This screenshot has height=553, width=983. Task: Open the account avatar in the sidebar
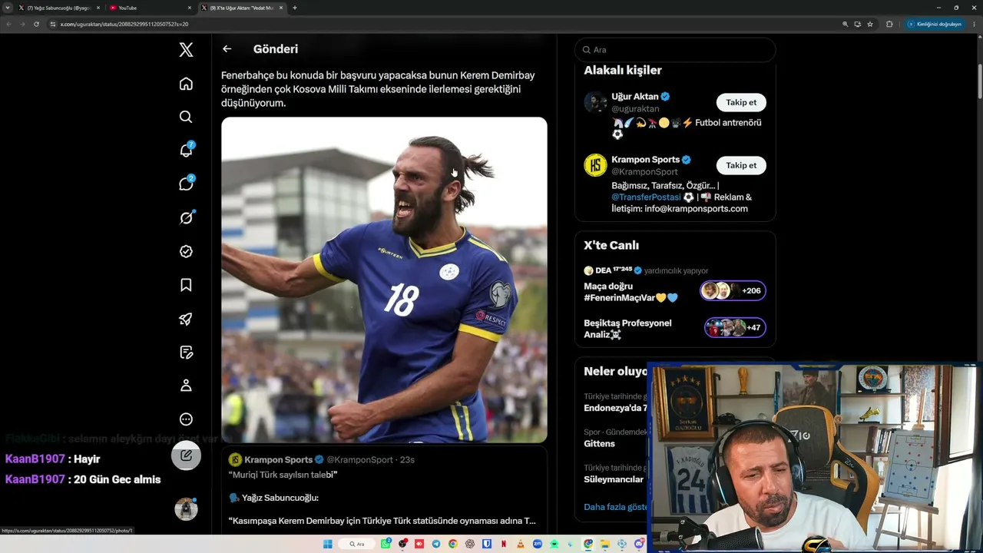(186, 508)
